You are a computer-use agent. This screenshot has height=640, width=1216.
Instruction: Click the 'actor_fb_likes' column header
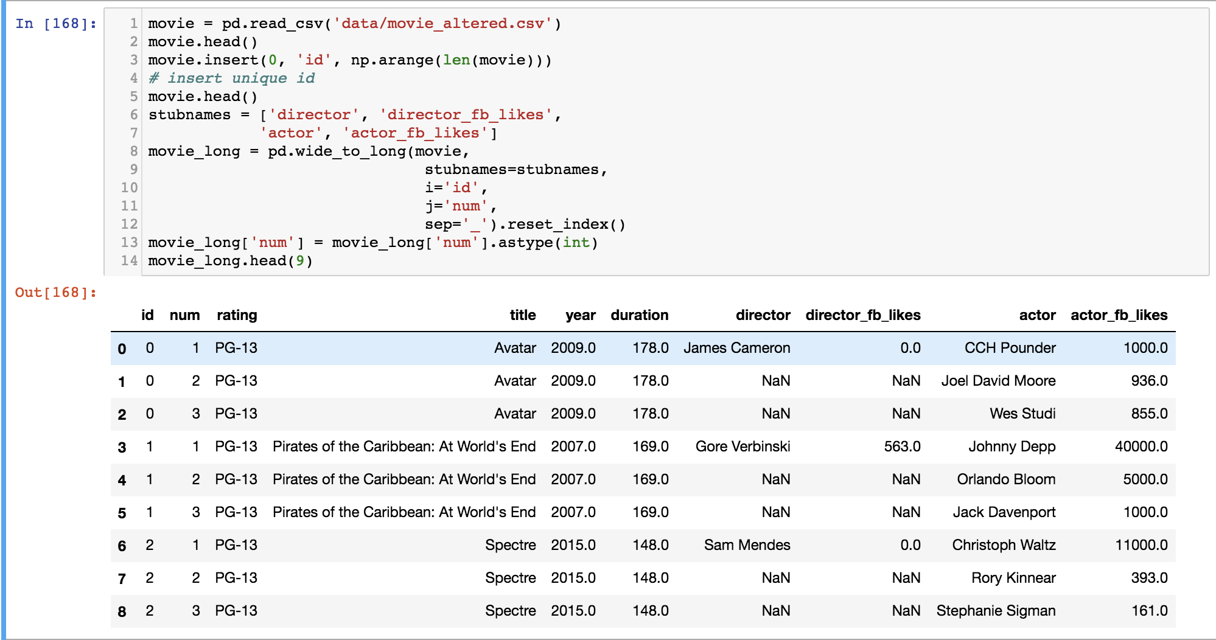pyautogui.click(x=1119, y=315)
